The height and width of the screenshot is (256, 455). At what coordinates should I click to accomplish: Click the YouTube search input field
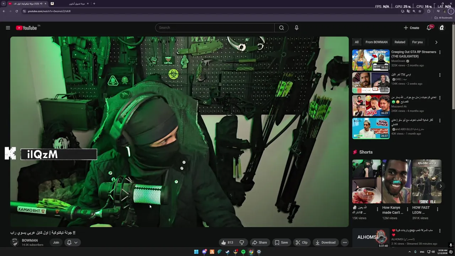215,28
